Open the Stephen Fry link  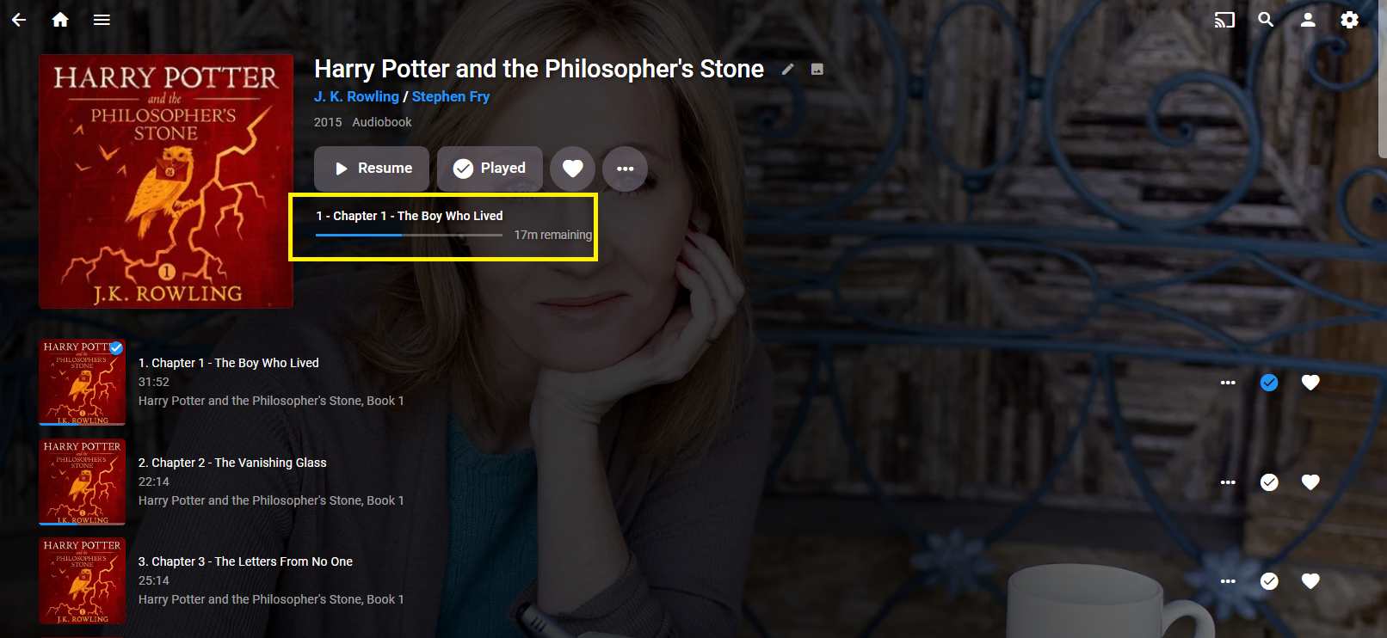click(451, 97)
